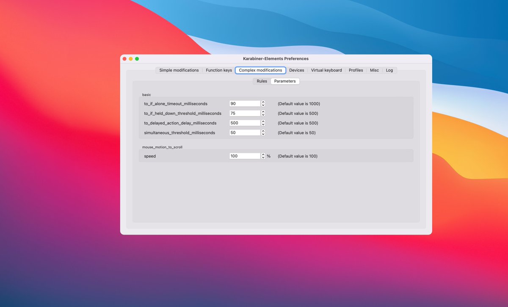Open the Profiles tab
The image size is (508, 307).
[356, 70]
